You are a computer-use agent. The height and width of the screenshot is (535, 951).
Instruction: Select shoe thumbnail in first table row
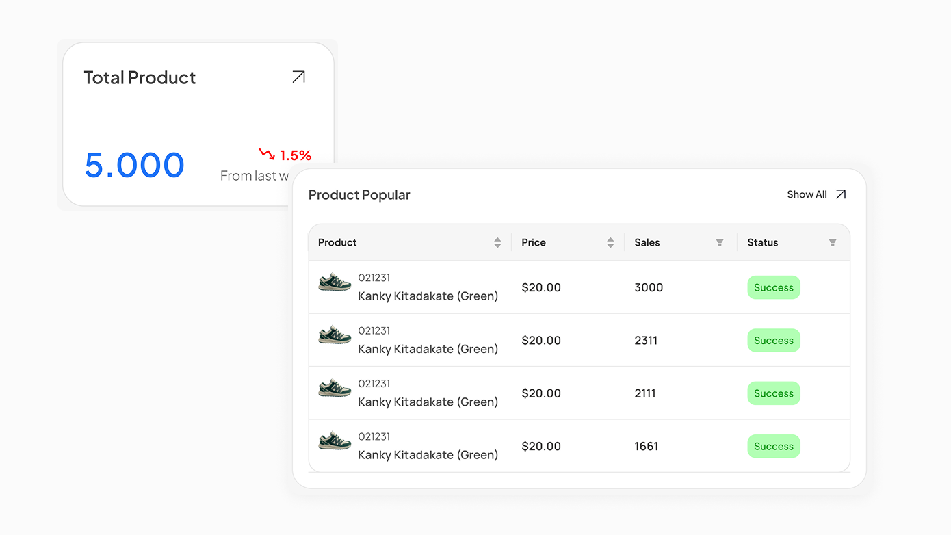click(x=335, y=283)
